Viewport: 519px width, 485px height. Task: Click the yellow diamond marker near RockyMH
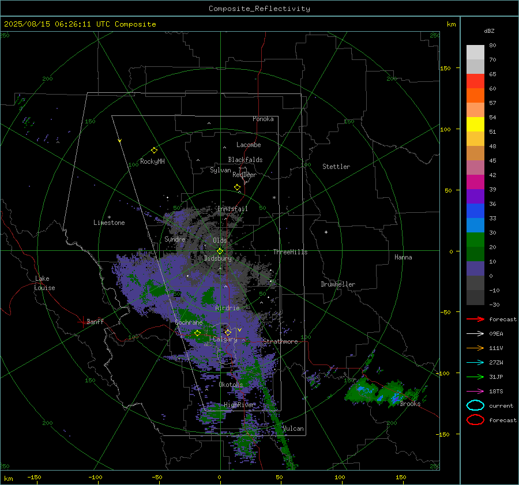pos(154,151)
